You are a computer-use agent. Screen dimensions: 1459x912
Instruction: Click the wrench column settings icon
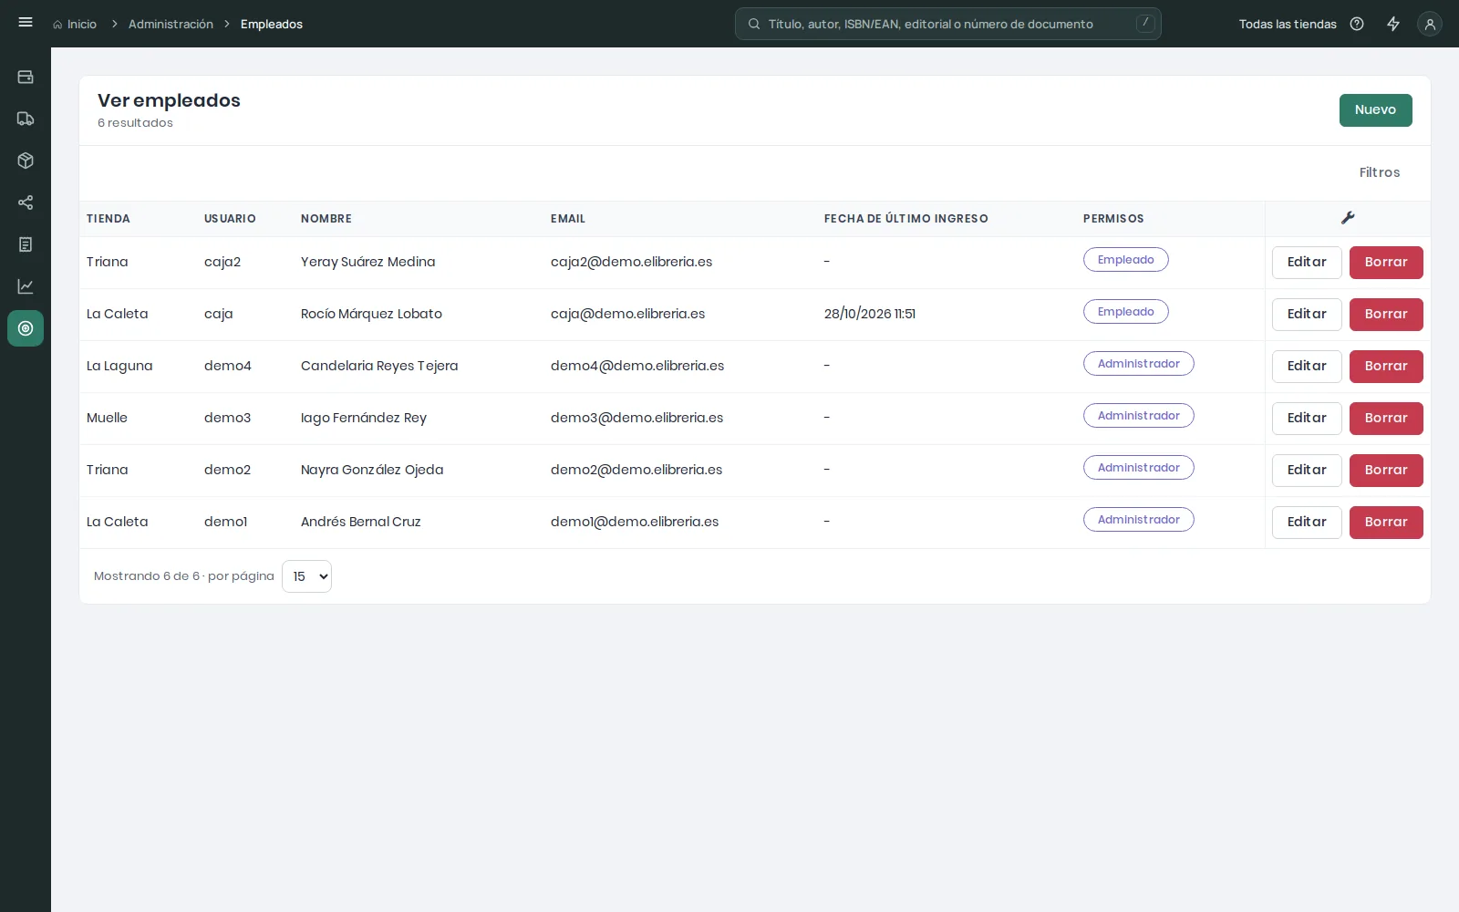click(x=1348, y=218)
